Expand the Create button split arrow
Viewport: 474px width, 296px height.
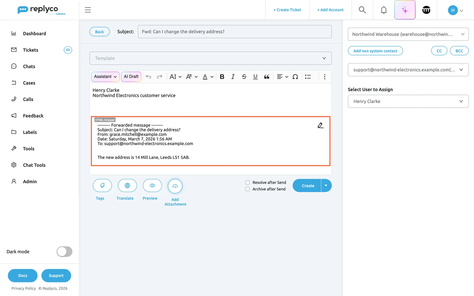[x=326, y=185]
